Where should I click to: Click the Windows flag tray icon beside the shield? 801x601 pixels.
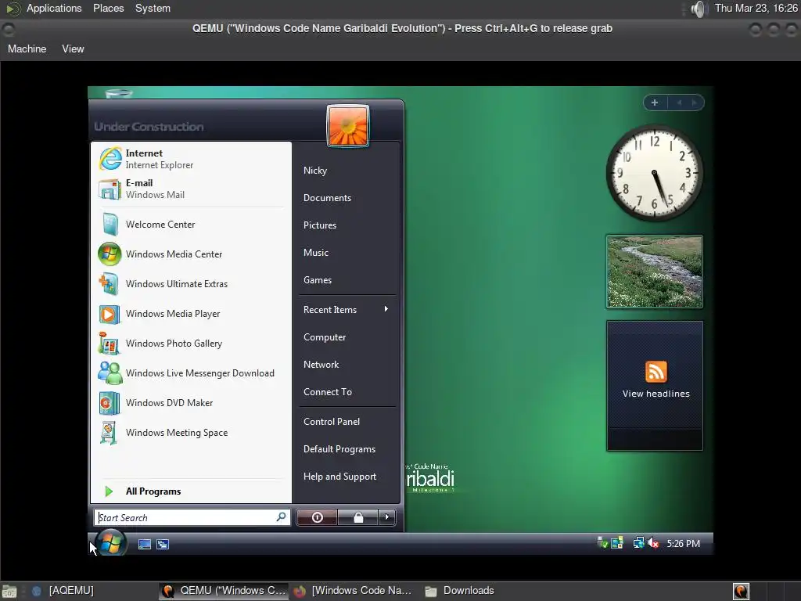point(617,542)
